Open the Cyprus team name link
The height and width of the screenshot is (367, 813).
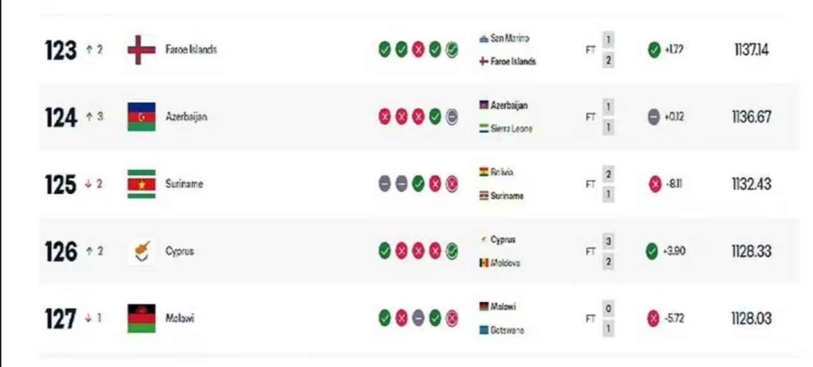click(x=179, y=251)
